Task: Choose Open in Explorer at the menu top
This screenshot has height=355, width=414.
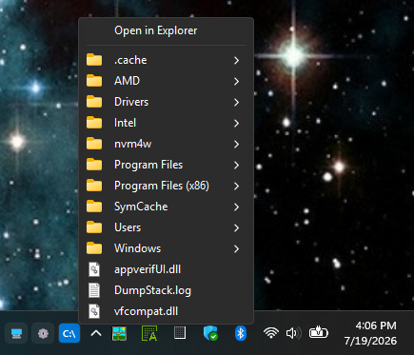Action: click(166, 30)
